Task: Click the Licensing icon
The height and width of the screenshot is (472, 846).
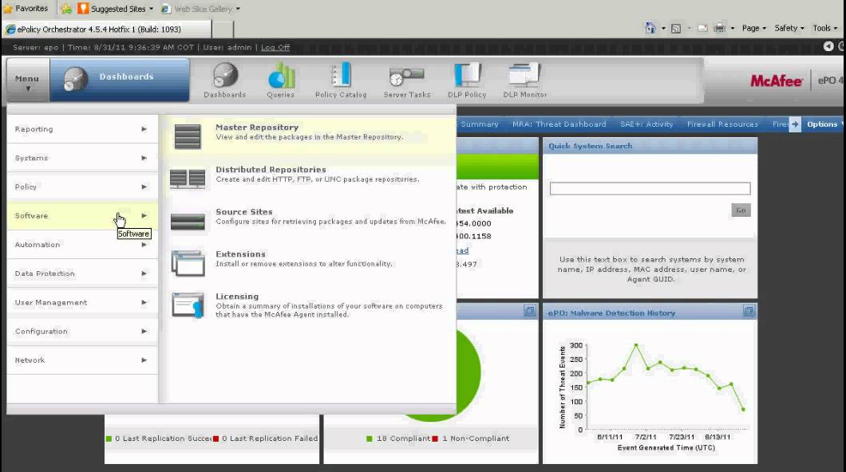Action: pos(188,305)
